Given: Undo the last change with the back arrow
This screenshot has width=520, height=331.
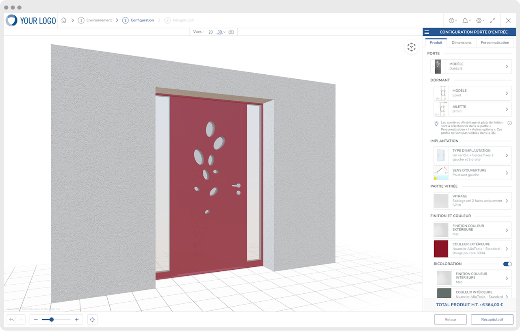Looking at the screenshot, I should tap(11, 320).
